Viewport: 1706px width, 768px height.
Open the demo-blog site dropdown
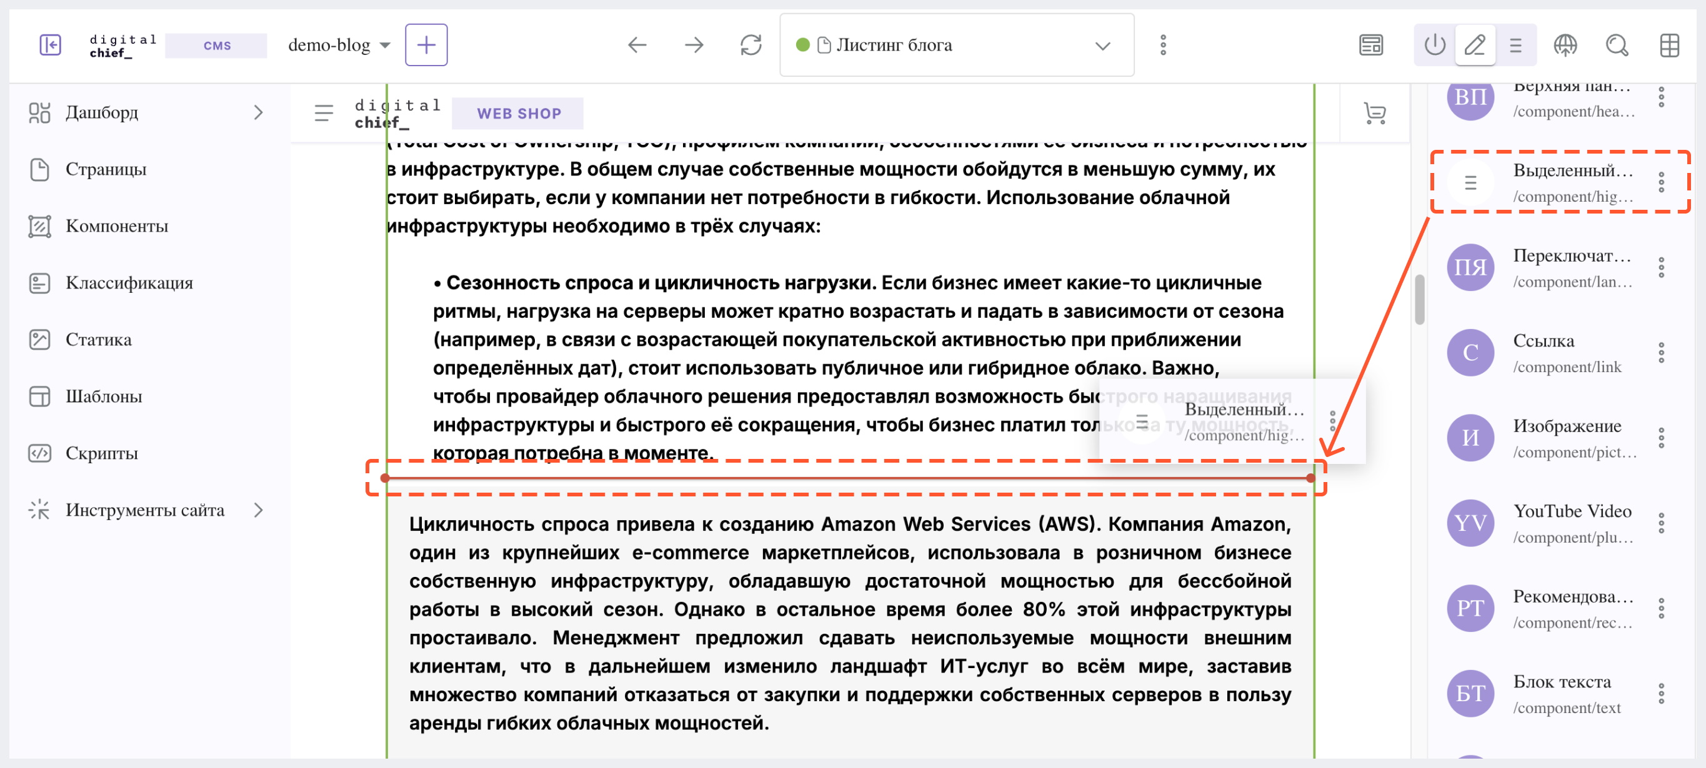(x=339, y=45)
